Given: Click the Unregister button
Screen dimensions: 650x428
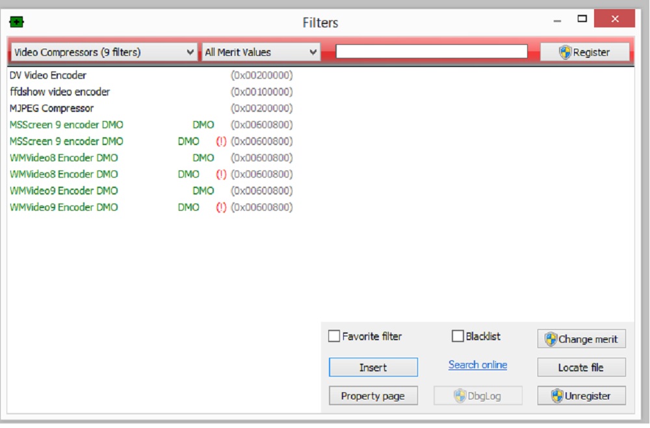Looking at the screenshot, I should pos(582,395).
